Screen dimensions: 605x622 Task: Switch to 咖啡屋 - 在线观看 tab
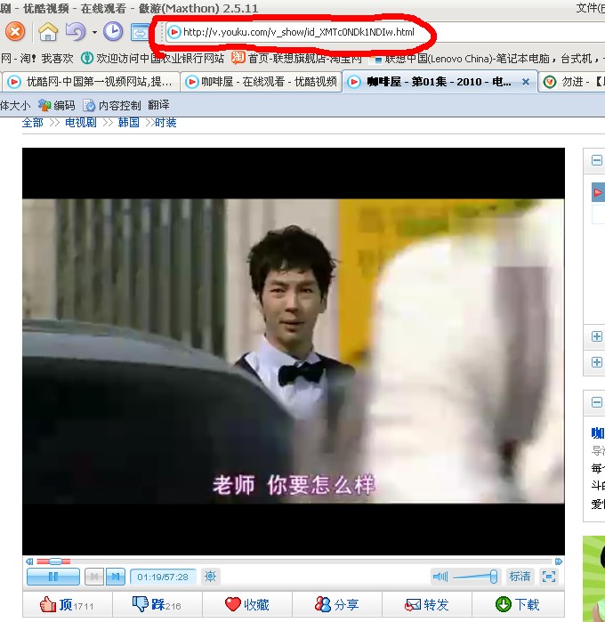click(x=262, y=82)
